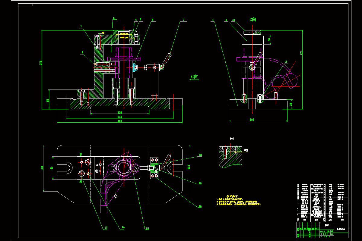Pick part balloon number 13 in plan view
This screenshot has height=241, width=362.
pyautogui.click(x=200, y=183)
